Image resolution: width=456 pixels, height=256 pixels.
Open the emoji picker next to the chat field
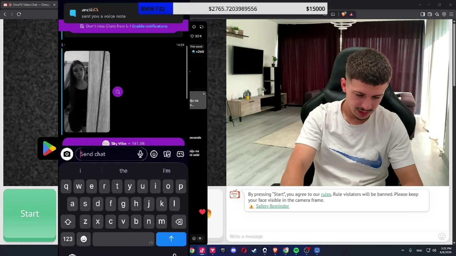click(x=154, y=154)
